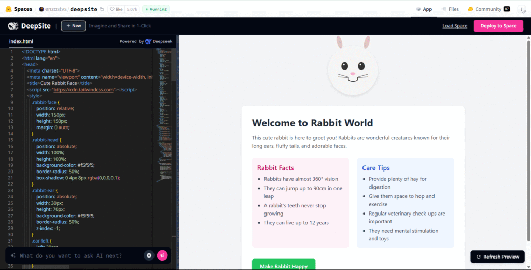Switch to the Files tab

click(450, 9)
